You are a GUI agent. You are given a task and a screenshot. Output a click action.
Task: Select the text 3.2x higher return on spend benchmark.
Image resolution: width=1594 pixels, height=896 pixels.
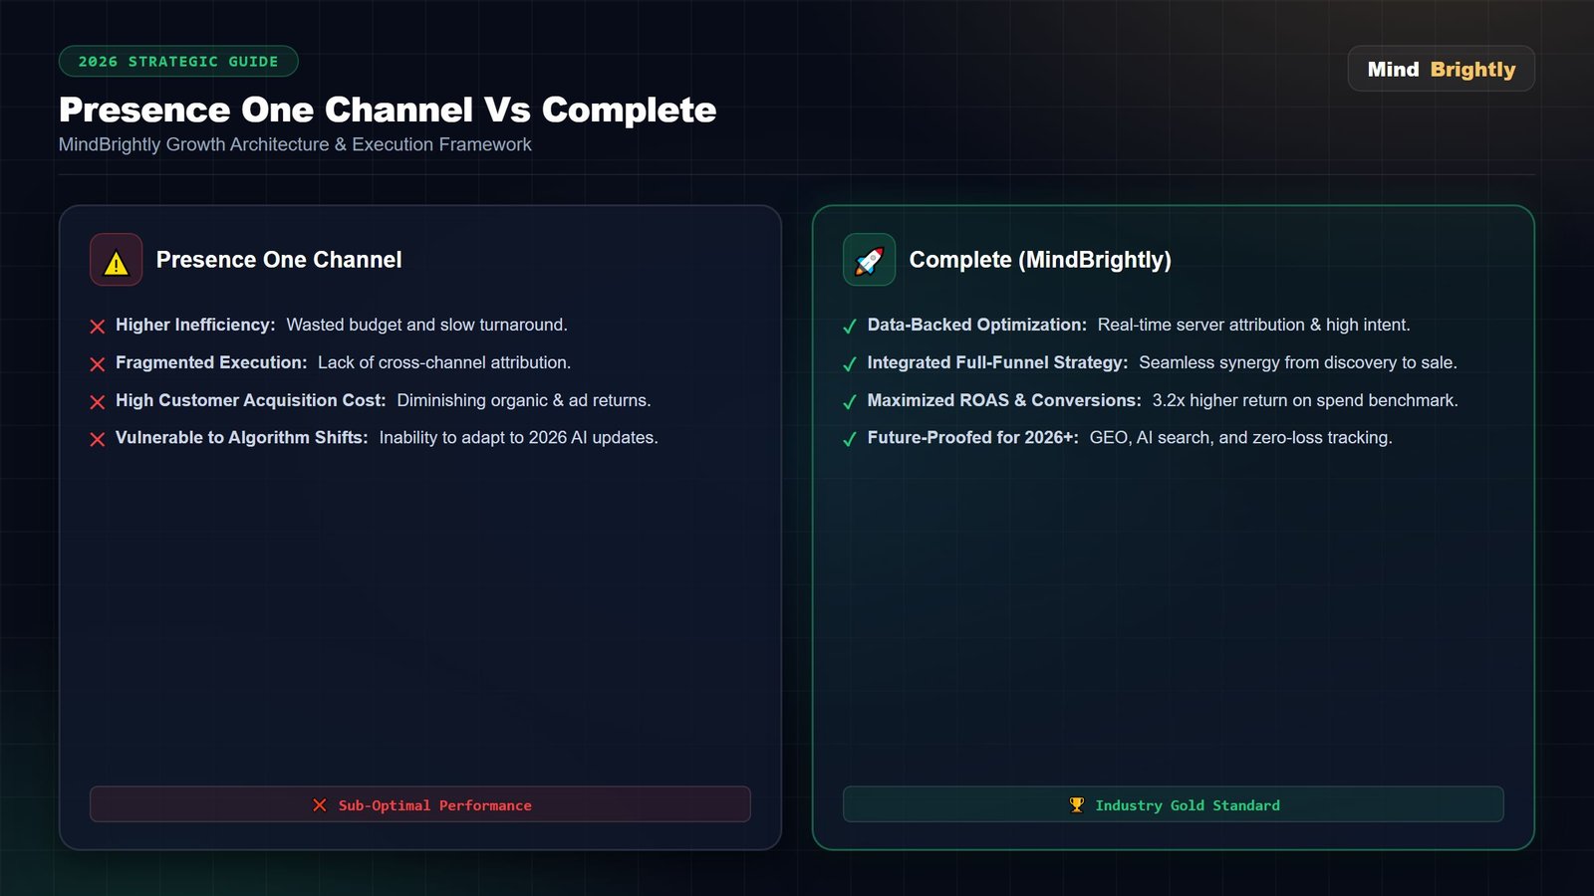point(1305,400)
